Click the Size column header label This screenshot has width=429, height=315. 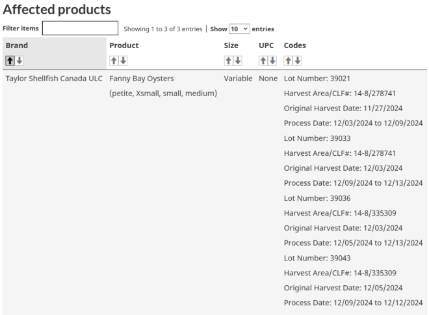(231, 45)
